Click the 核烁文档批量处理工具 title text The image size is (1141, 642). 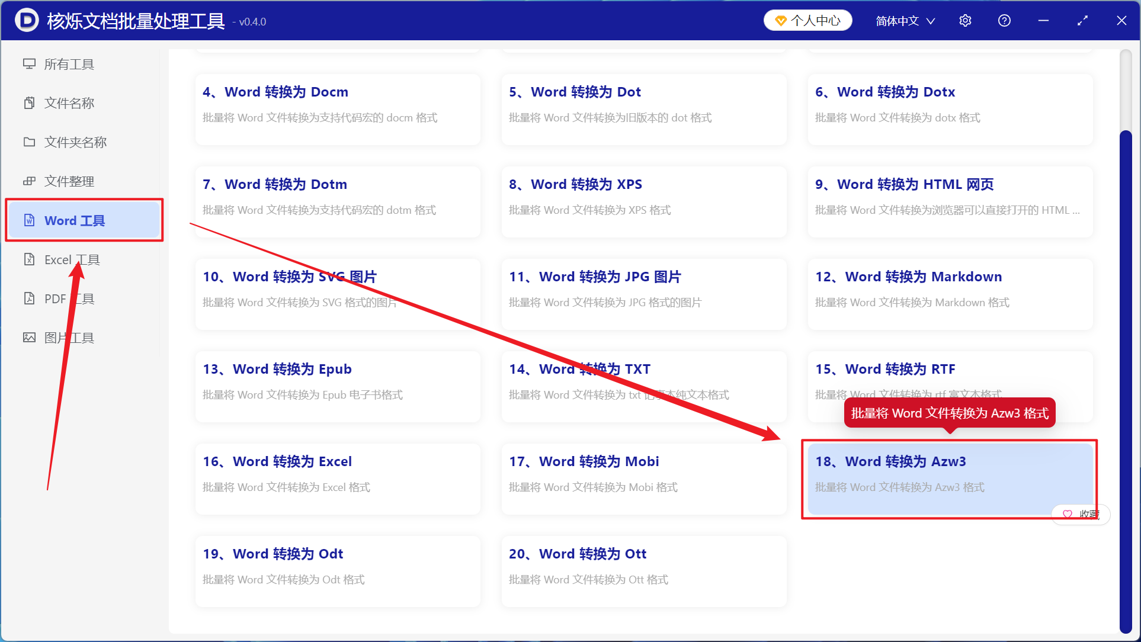point(136,21)
